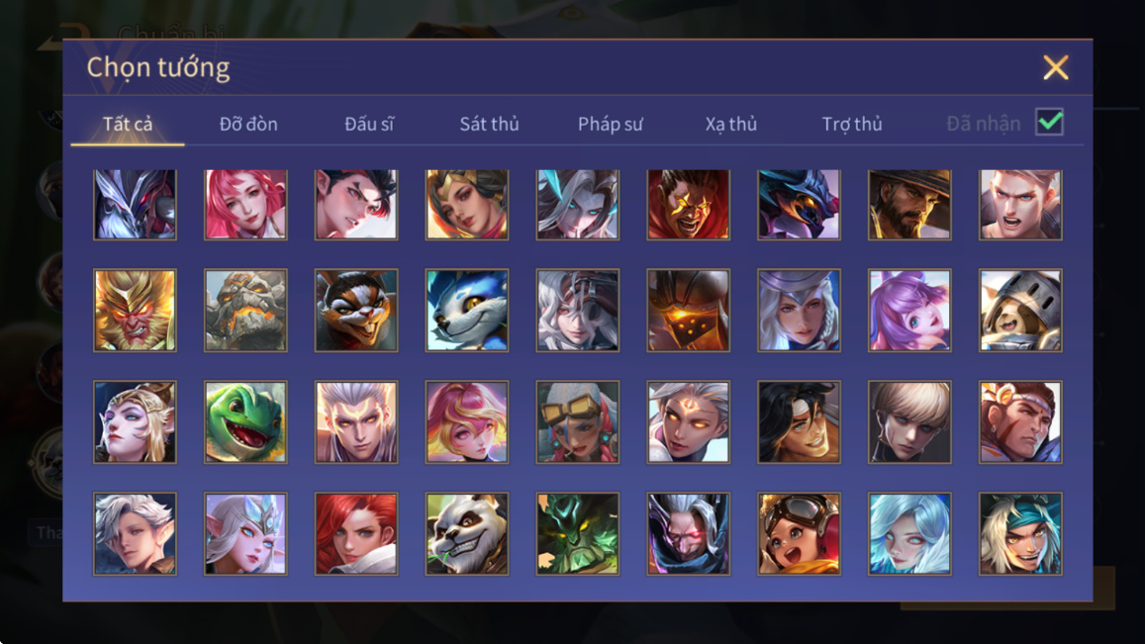Image resolution: width=1145 pixels, height=644 pixels.
Task: Choose the green chameleon hero portrait
Action: (245, 422)
